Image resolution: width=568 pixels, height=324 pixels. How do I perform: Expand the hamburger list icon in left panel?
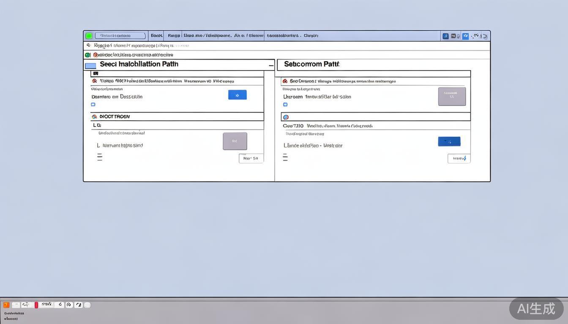pos(100,157)
